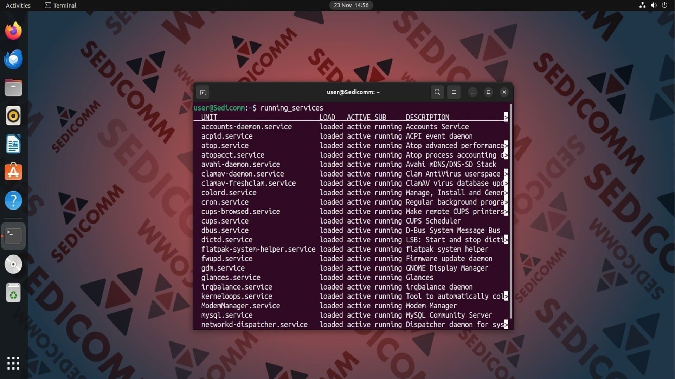This screenshot has width=675, height=379.
Task: Click the LOAD column header
Action: click(327, 117)
